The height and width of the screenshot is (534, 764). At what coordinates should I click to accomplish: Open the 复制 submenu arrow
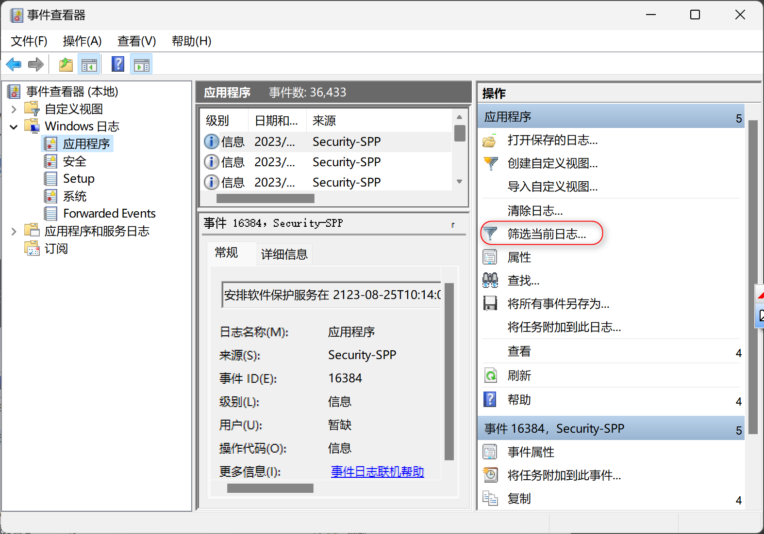click(738, 500)
